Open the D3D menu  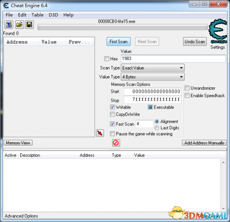[x=53, y=15]
